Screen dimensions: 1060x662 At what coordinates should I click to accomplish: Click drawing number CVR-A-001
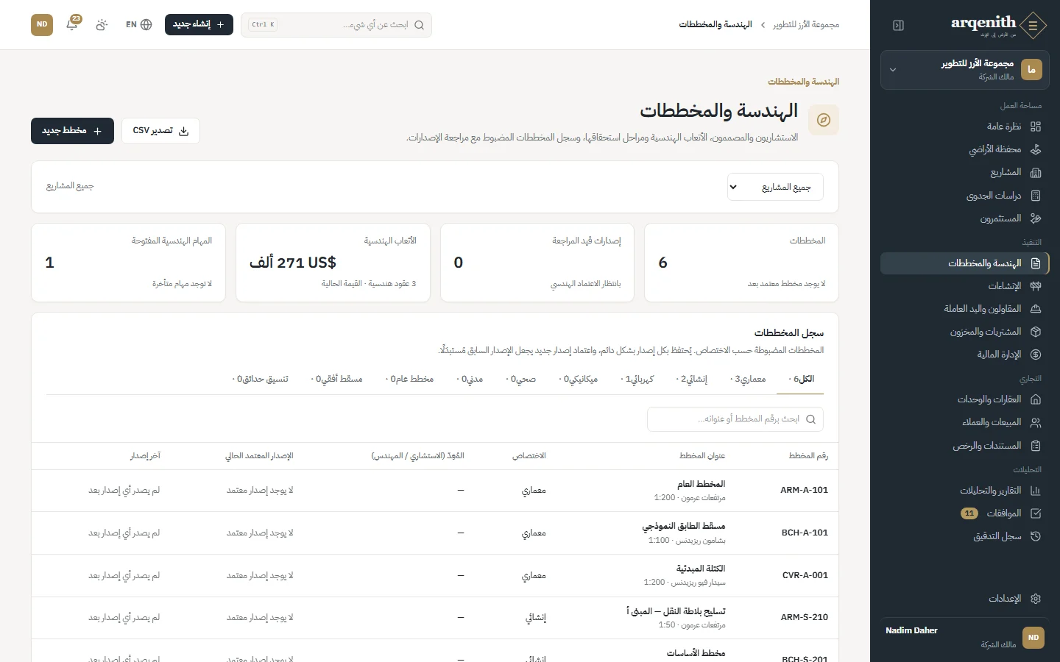[805, 575]
